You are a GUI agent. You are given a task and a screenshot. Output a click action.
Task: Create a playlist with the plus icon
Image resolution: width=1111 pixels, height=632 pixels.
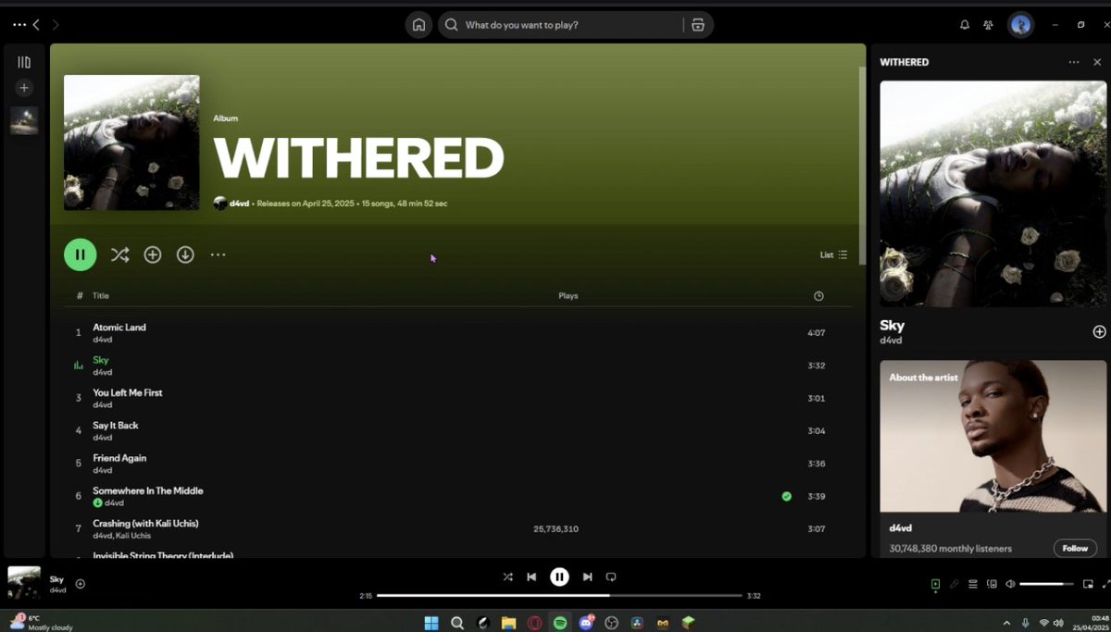[x=24, y=88]
